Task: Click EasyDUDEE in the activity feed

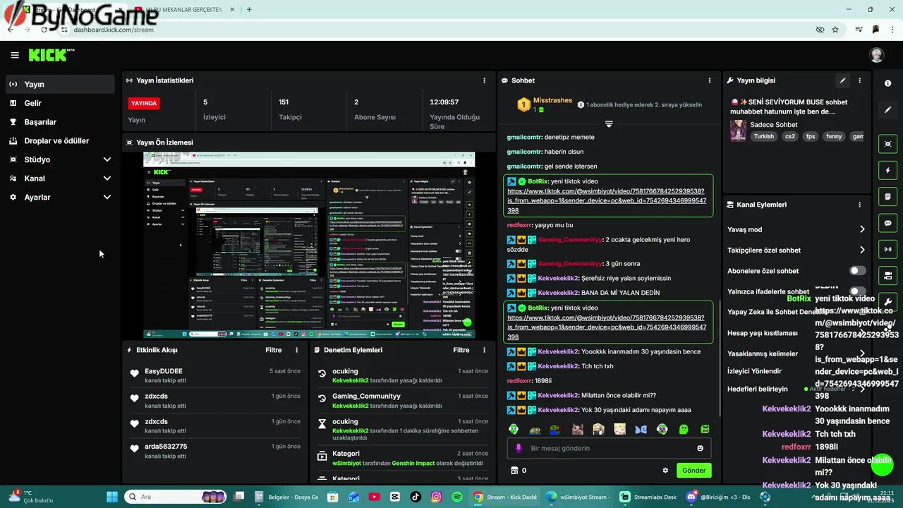Action: 164,371
